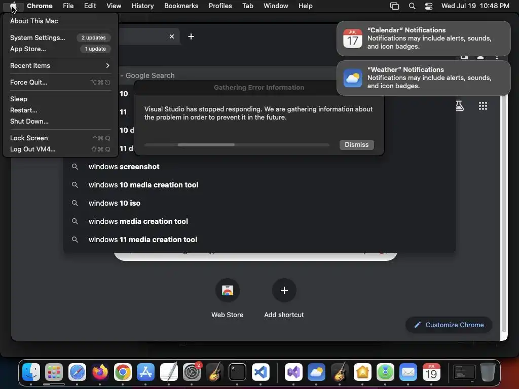This screenshot has height=389, width=519.
Task: Open Spotlight search in menu bar
Action: pos(412,6)
